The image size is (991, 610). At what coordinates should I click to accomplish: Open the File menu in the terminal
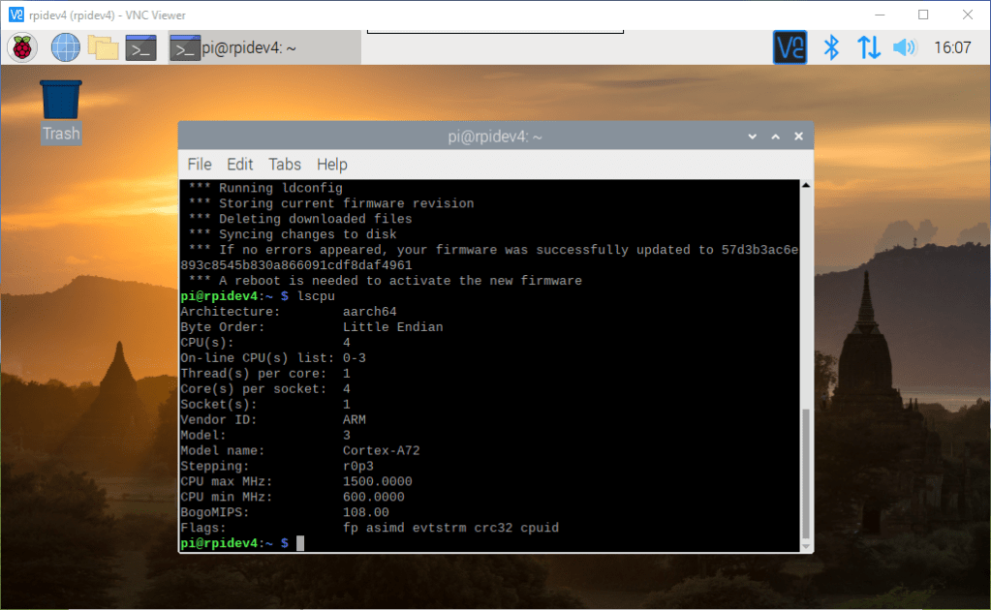199,165
